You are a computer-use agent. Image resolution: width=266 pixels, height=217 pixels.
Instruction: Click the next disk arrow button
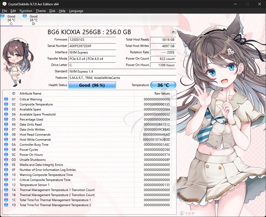click(x=173, y=32)
